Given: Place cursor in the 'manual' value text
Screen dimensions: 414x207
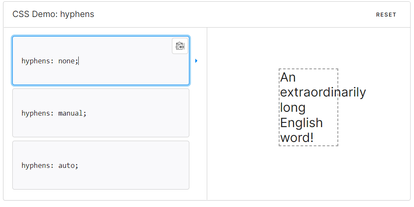Looking at the screenshot, I should (x=71, y=113).
